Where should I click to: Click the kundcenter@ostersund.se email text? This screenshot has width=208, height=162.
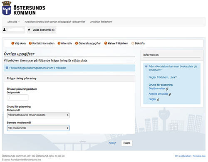tap(26, 160)
